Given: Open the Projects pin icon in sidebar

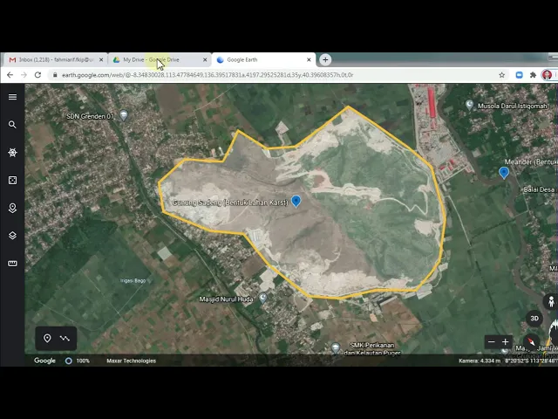Looking at the screenshot, I should pos(12,208).
